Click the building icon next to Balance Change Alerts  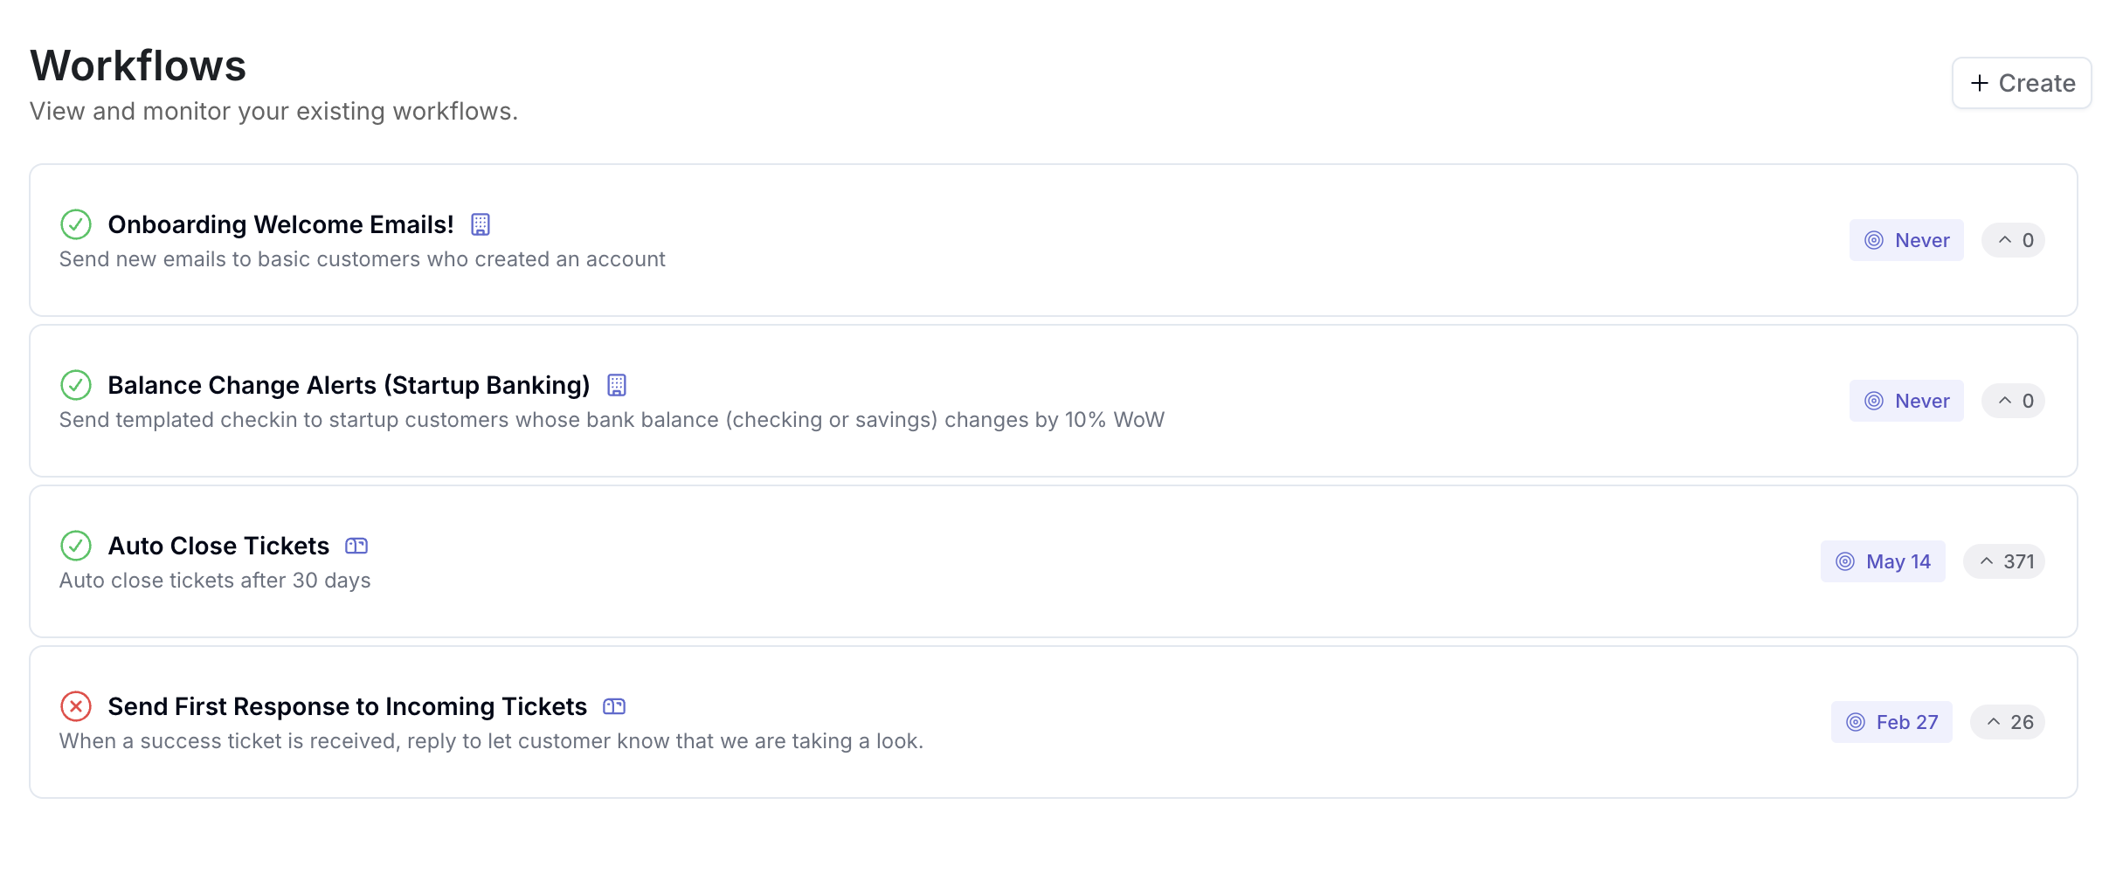(x=617, y=385)
